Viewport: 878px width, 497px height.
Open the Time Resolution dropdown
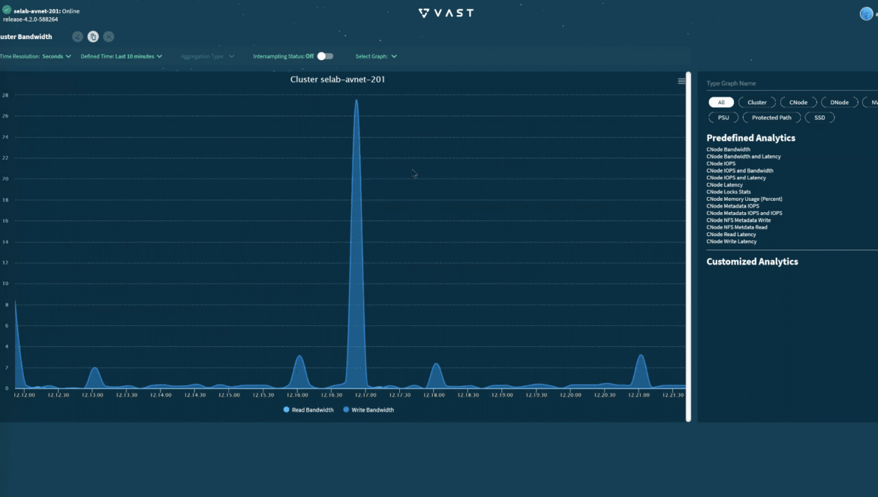pyautogui.click(x=36, y=56)
